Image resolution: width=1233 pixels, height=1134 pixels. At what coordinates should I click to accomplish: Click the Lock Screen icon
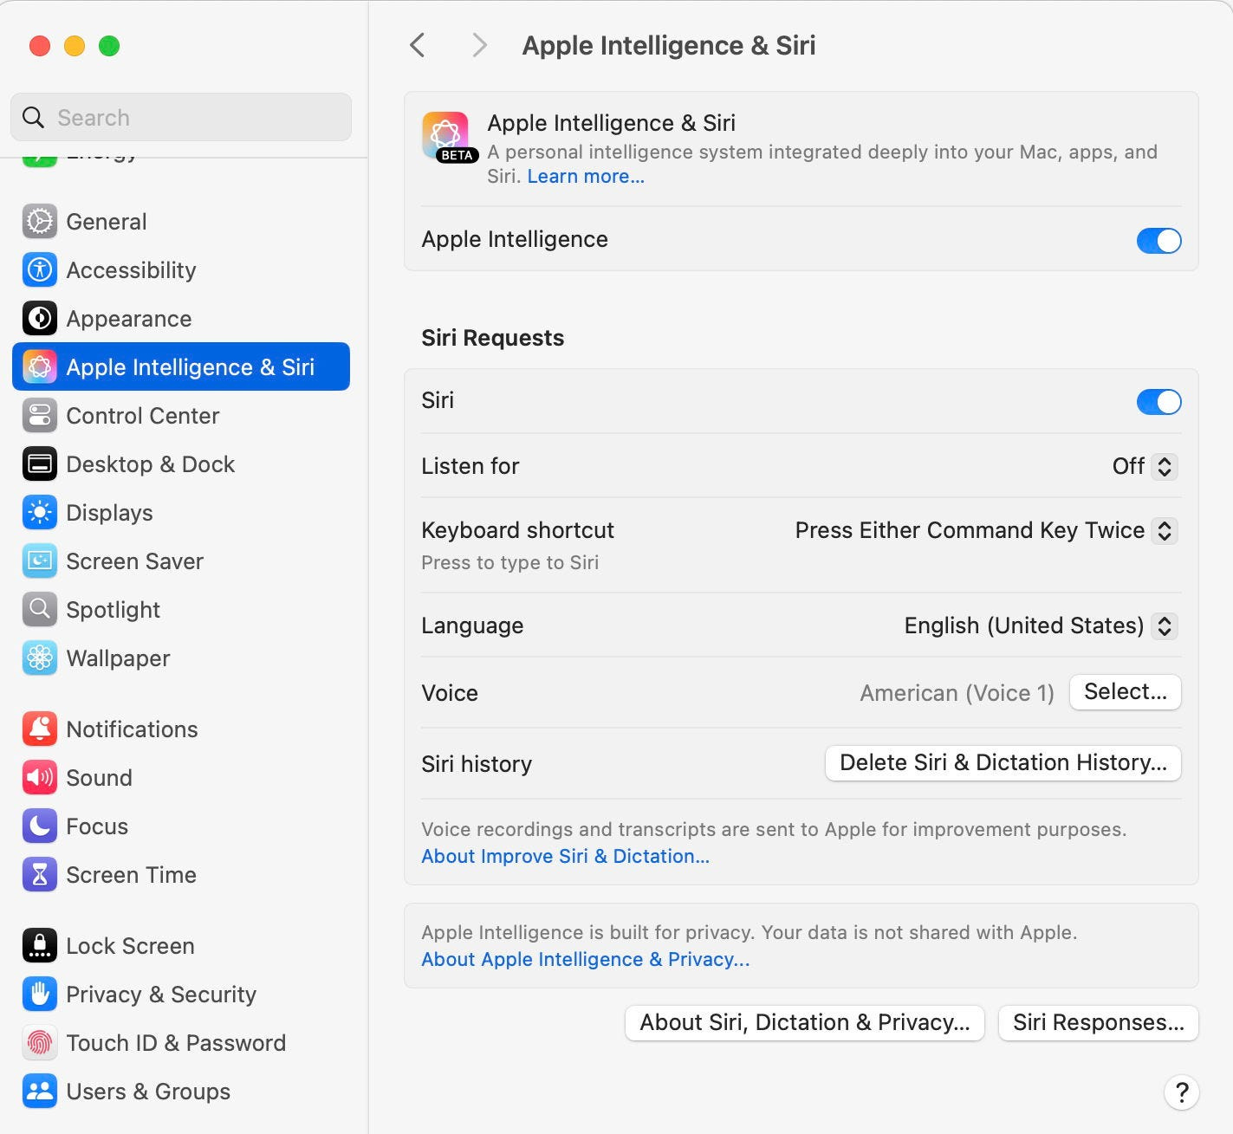click(x=40, y=946)
